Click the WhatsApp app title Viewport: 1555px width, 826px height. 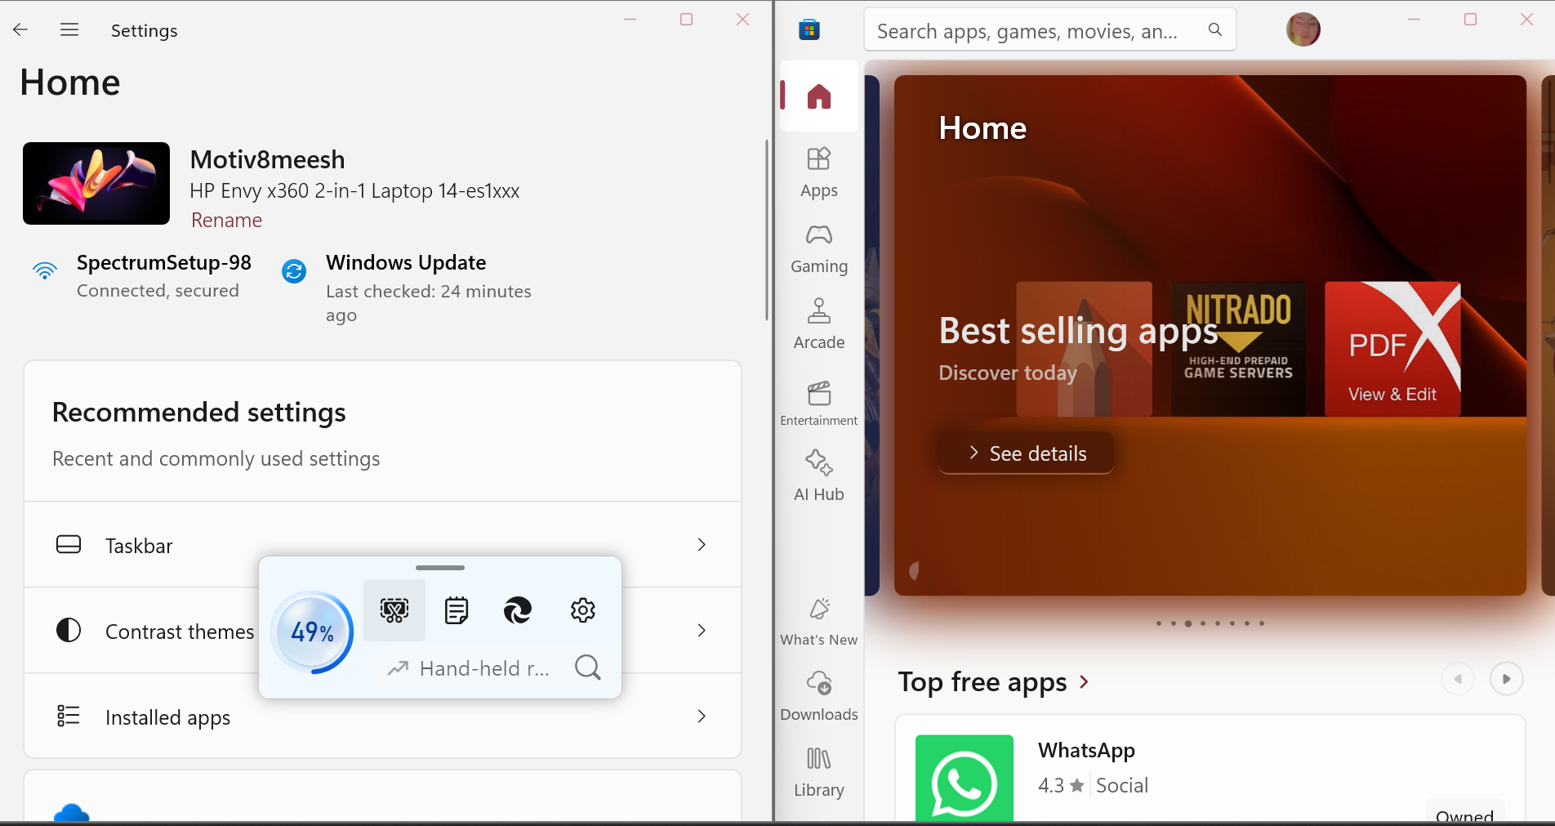[x=1086, y=750]
